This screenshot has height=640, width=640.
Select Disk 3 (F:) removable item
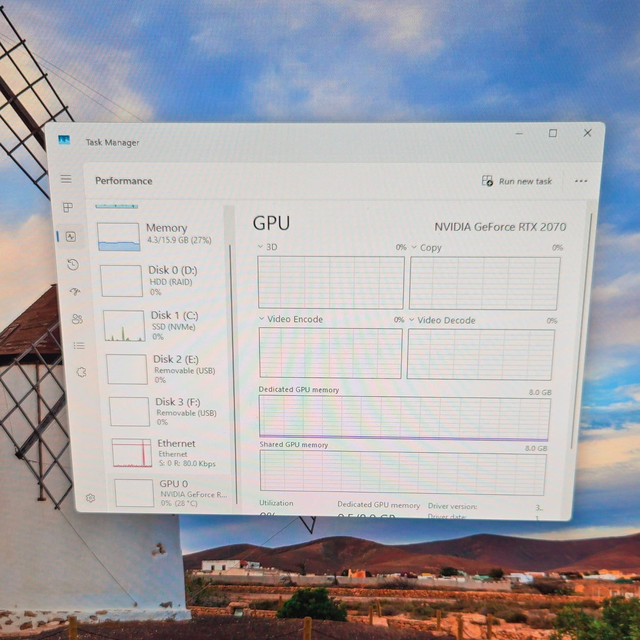(x=170, y=411)
